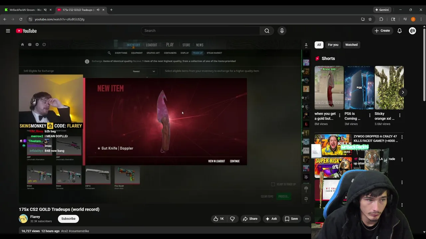This screenshot has width=426, height=239.
Task: Mute the MrBackPackN Stream tab
Action: [x=45, y=10]
